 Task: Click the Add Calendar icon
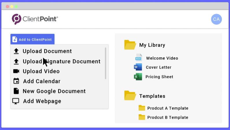(x=16, y=81)
